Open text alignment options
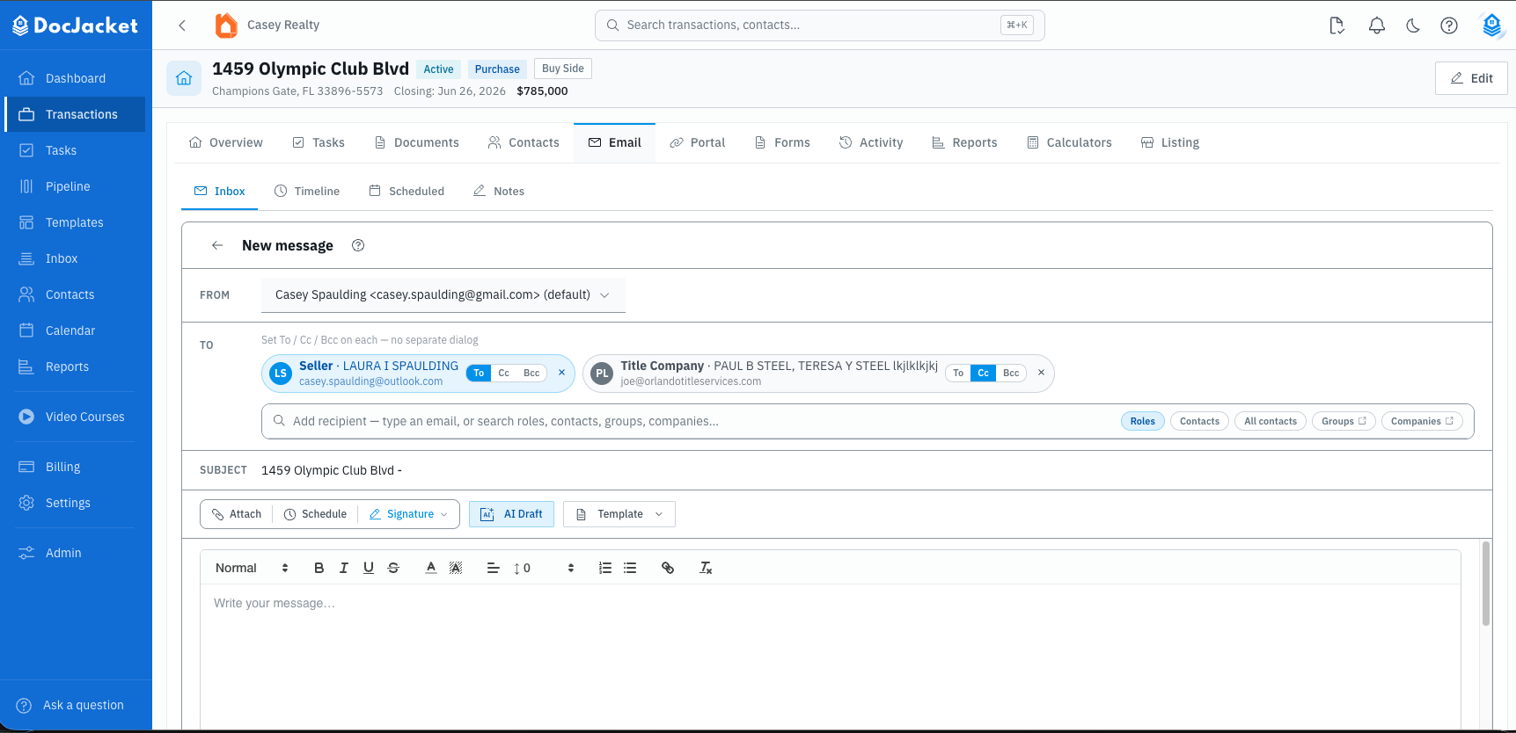The width and height of the screenshot is (1516, 733). point(494,568)
